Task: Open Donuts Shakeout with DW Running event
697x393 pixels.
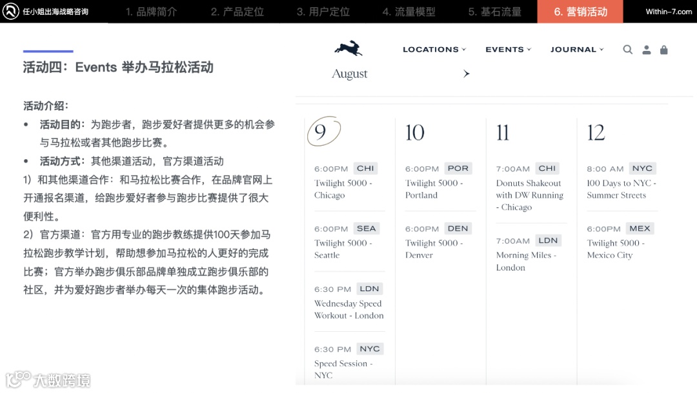Action: (x=529, y=195)
